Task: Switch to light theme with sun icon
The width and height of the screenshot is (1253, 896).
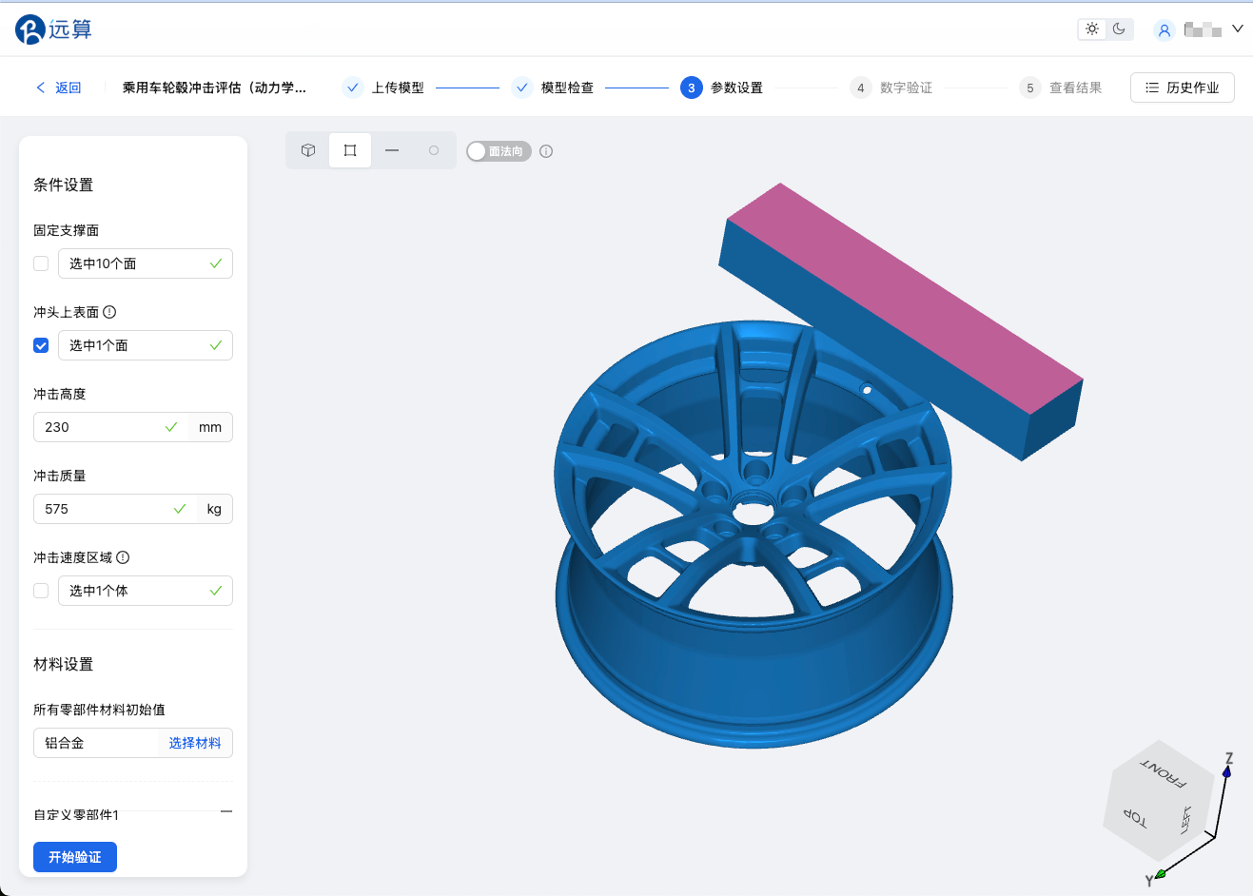Action: [x=1092, y=29]
